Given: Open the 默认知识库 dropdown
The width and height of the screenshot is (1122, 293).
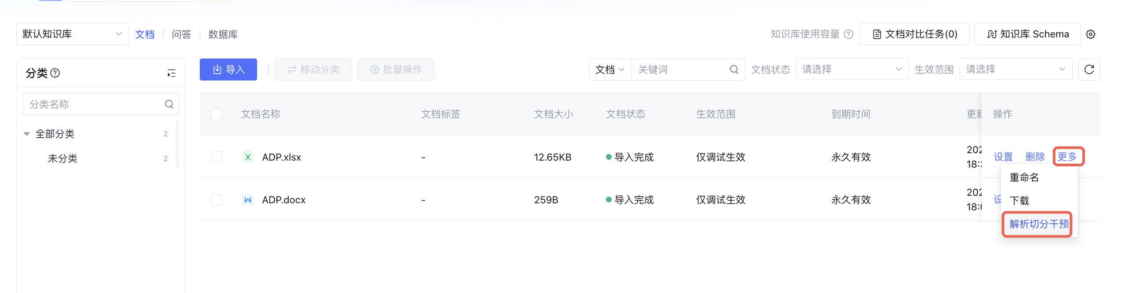Looking at the screenshot, I should [72, 34].
